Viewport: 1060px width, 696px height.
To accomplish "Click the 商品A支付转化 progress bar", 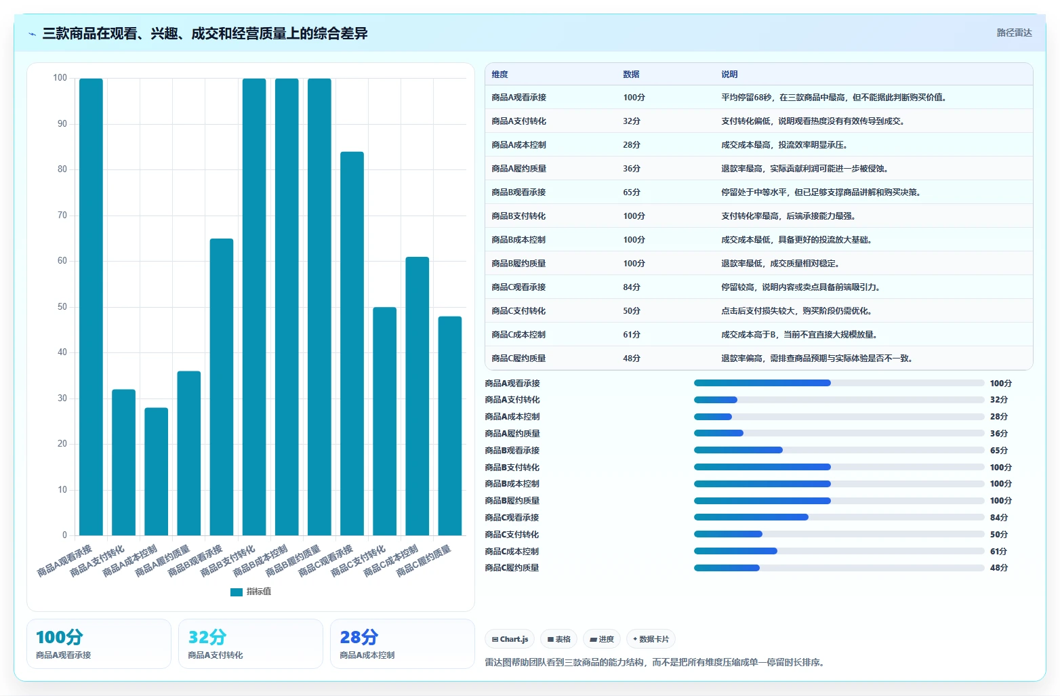I will coord(839,400).
